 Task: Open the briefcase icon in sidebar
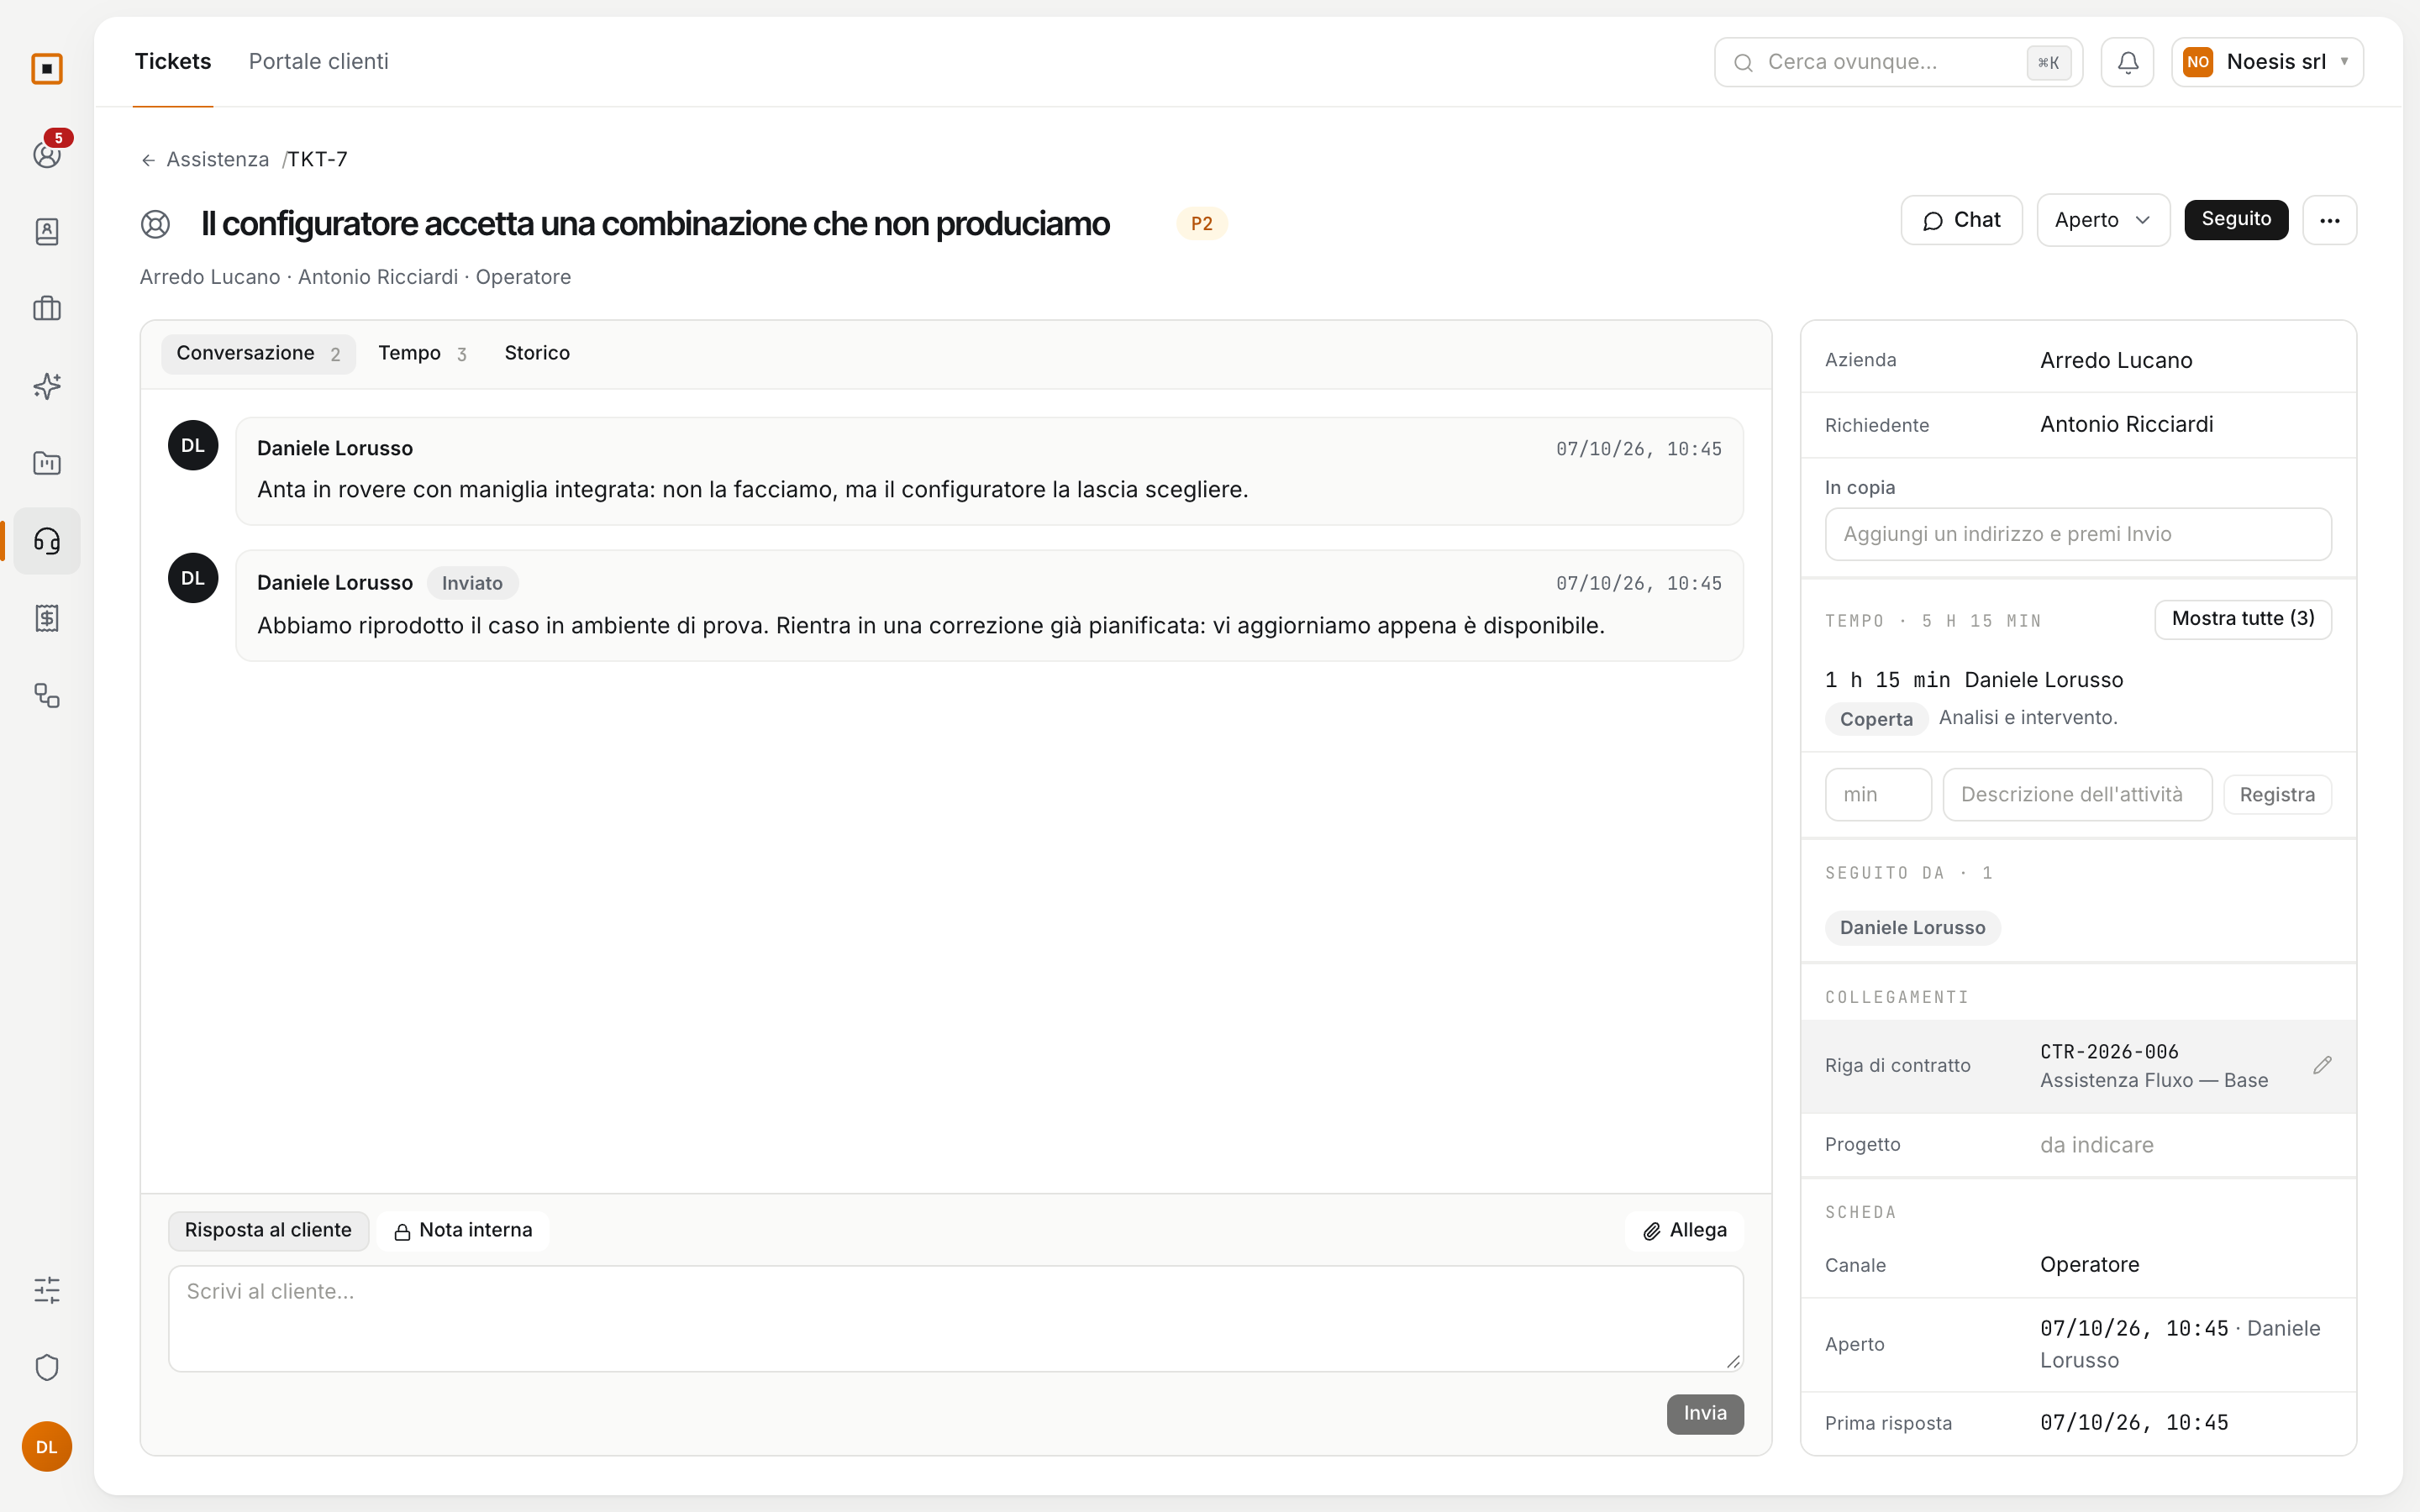point(47,309)
